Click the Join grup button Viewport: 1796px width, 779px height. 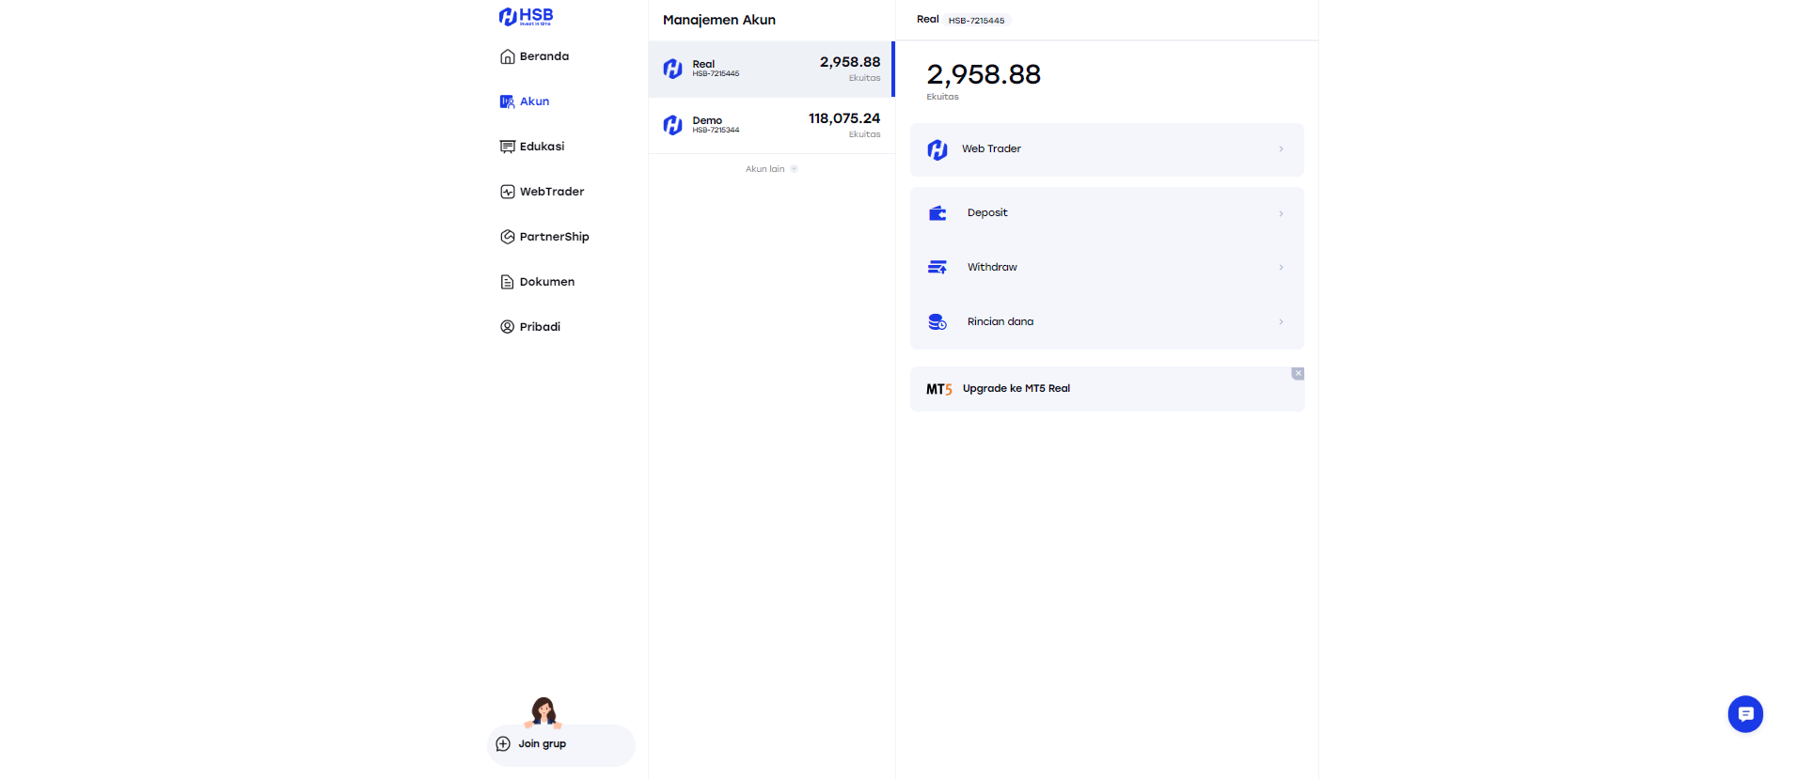click(x=561, y=745)
